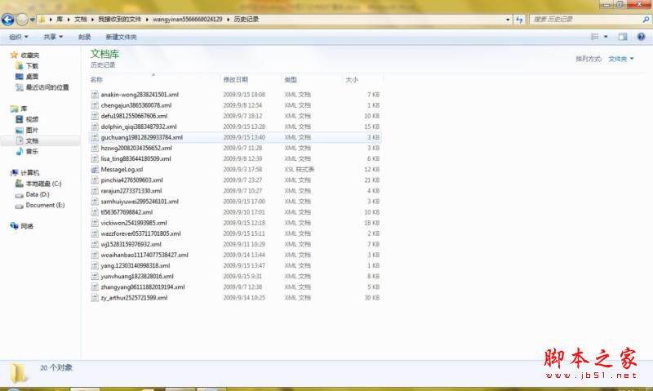This screenshot has width=653, height=391.
Task: Click the icon of zy_arthur2525721599.xml
Action: click(95, 298)
